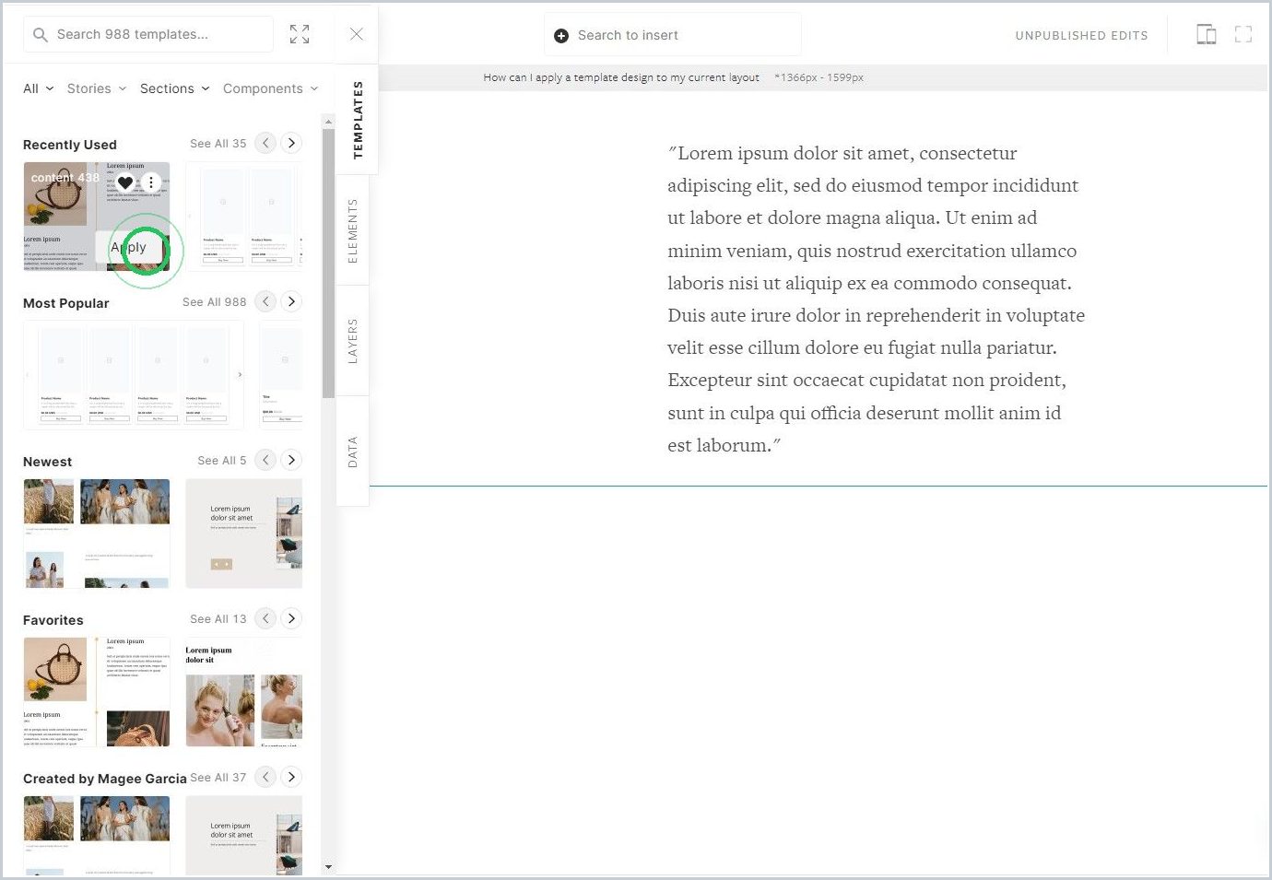Click the UNPUBLISHED EDITS status text

[x=1082, y=36]
